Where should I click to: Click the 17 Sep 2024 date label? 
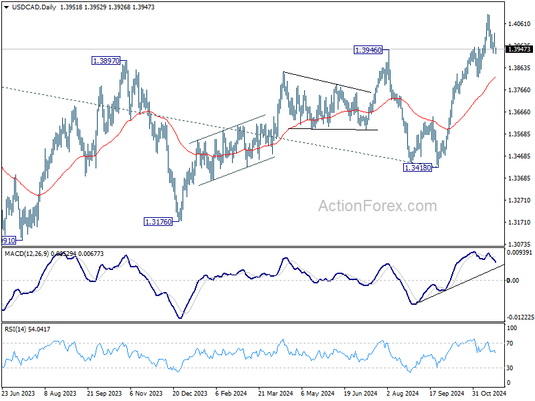[447, 393]
